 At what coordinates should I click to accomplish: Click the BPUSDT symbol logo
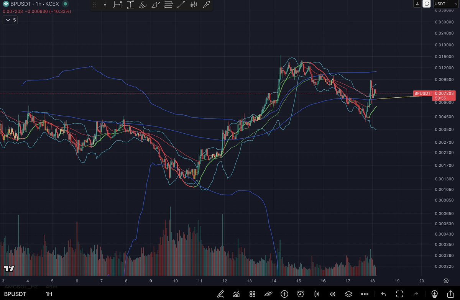6,4
